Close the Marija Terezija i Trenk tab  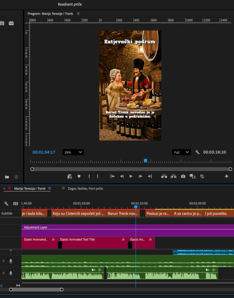(x=4, y=188)
